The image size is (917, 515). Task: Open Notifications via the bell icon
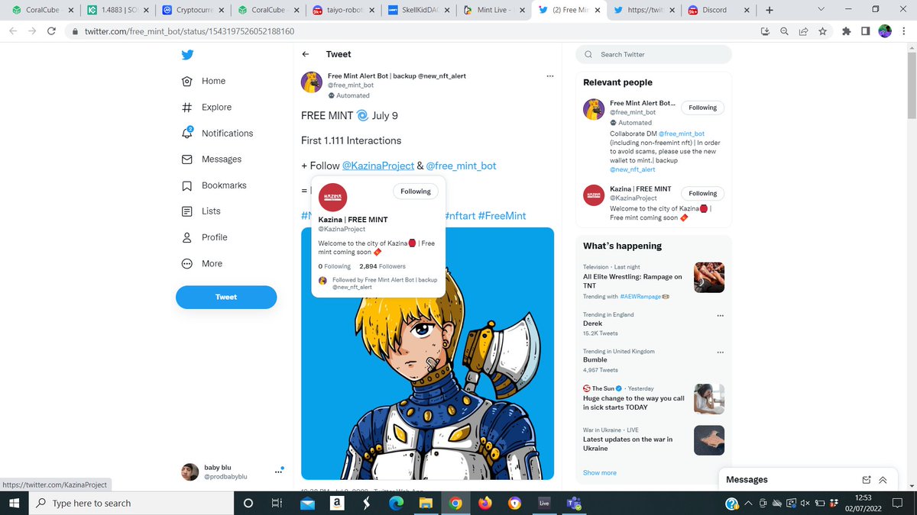coord(186,133)
